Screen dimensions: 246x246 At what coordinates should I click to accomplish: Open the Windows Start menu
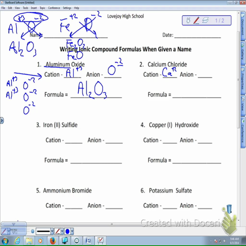point(5,241)
